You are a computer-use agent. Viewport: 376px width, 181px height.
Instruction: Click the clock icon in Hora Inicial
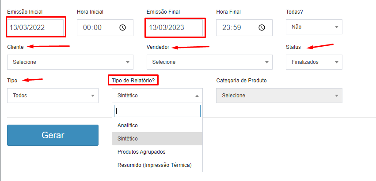coord(122,27)
